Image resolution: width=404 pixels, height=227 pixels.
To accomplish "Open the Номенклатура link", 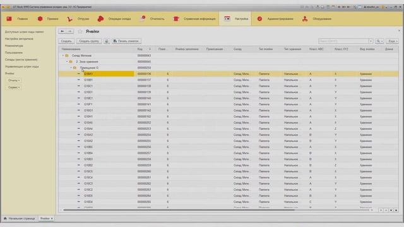I will coord(14,46).
